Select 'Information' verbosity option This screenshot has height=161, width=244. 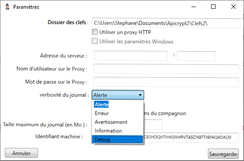117,131
